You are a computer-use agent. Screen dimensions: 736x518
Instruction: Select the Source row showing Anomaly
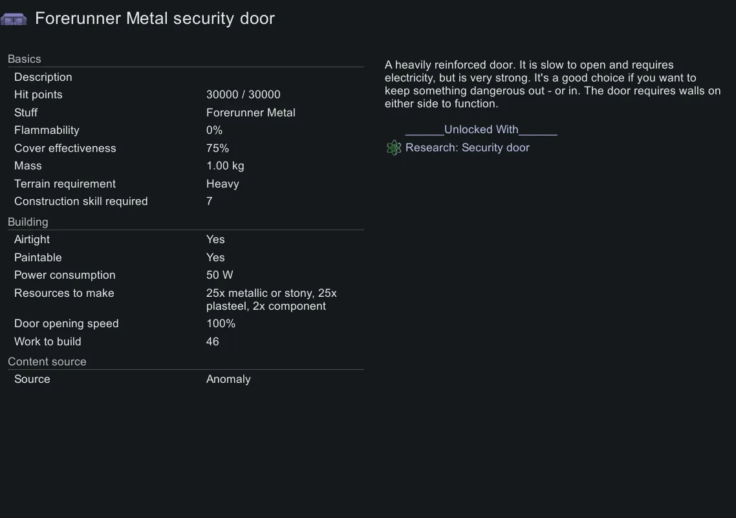click(x=186, y=379)
